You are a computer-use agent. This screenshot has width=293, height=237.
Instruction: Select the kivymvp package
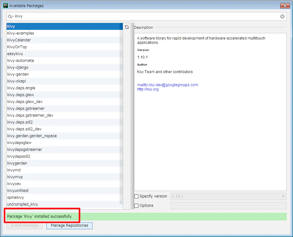coord(65,177)
